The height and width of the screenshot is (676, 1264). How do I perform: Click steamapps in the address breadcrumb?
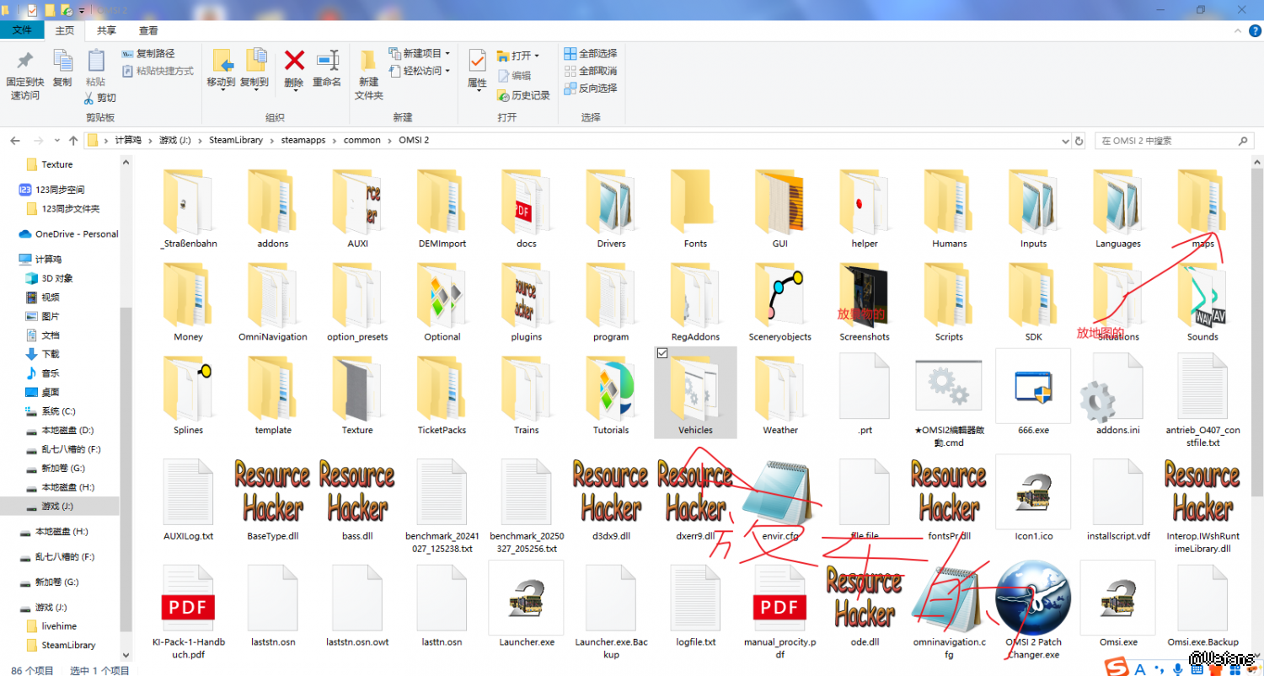[305, 140]
